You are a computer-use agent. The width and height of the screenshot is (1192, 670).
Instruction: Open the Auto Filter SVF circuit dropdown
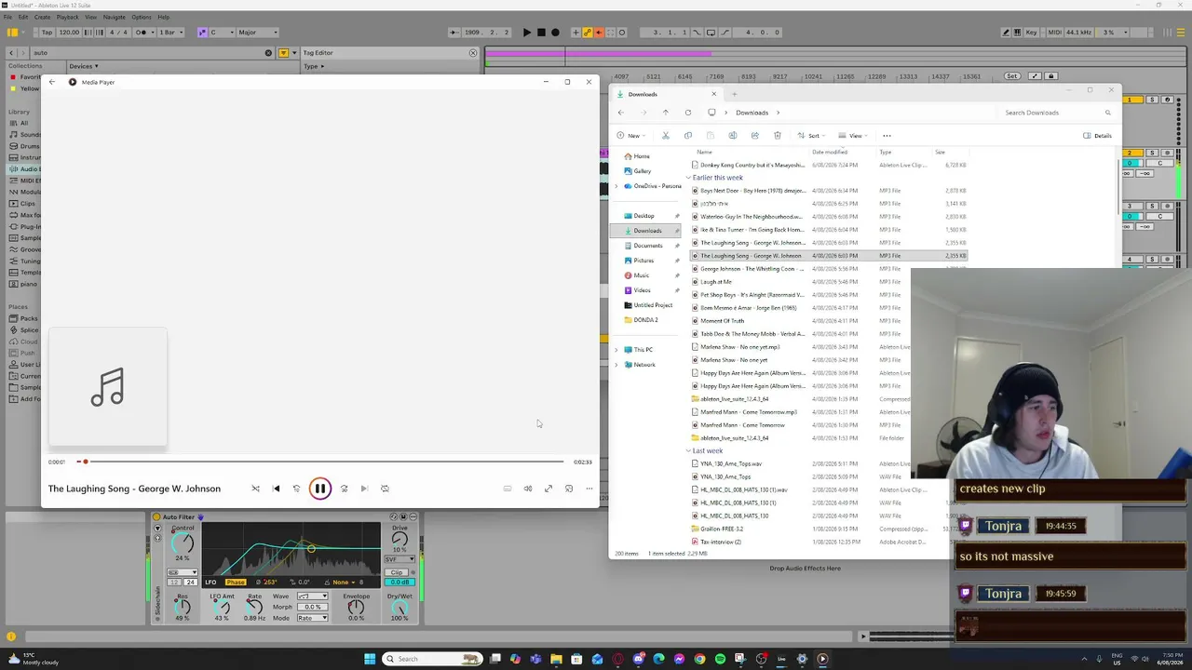click(400, 560)
